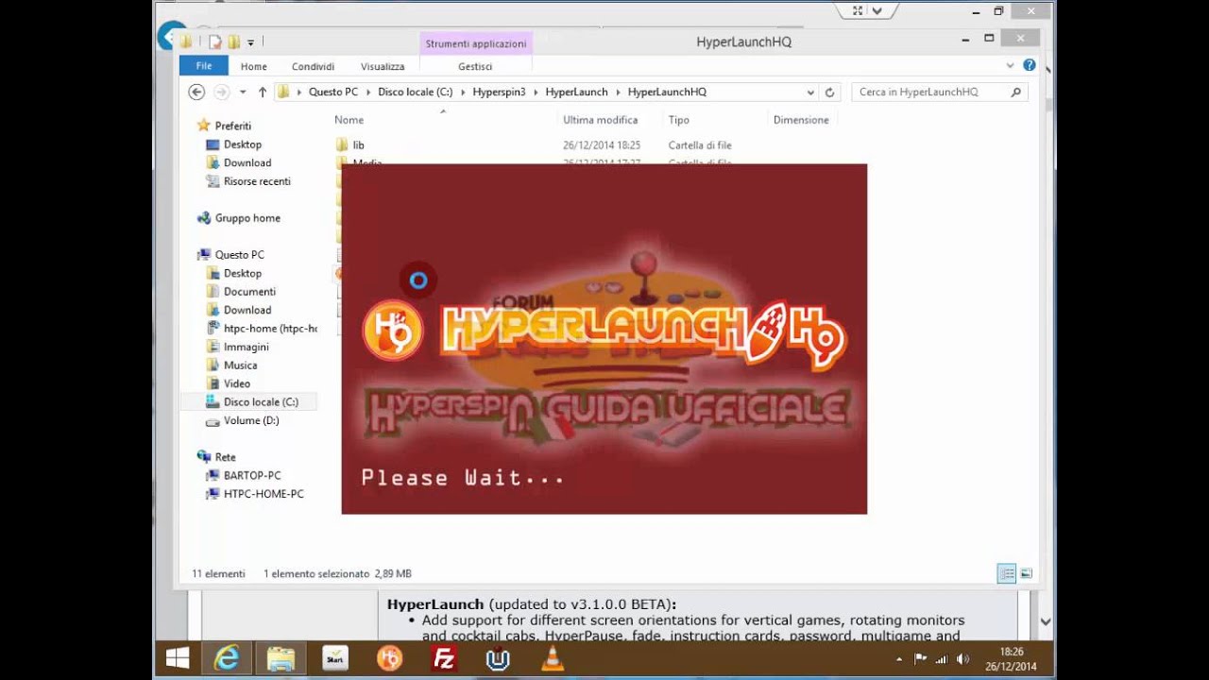Switch to the Visualizza ribbon tab
The height and width of the screenshot is (680, 1209).
383,66
